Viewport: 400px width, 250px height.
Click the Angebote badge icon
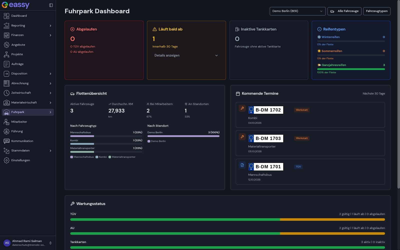pyautogui.click(x=6, y=45)
